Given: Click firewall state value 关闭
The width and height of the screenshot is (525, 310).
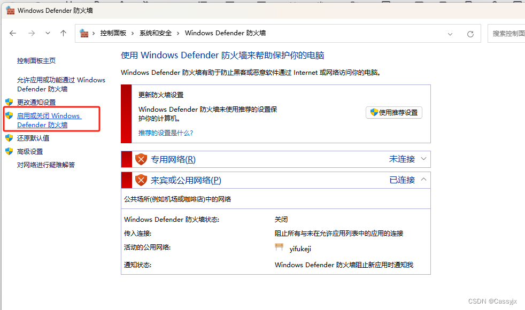Looking at the screenshot, I should tap(281, 220).
